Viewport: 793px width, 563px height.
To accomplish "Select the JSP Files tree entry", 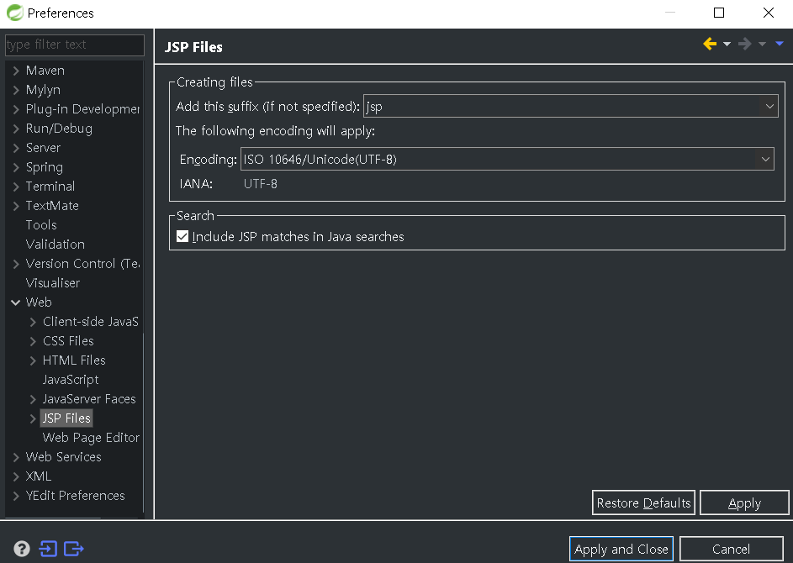I will (x=66, y=418).
